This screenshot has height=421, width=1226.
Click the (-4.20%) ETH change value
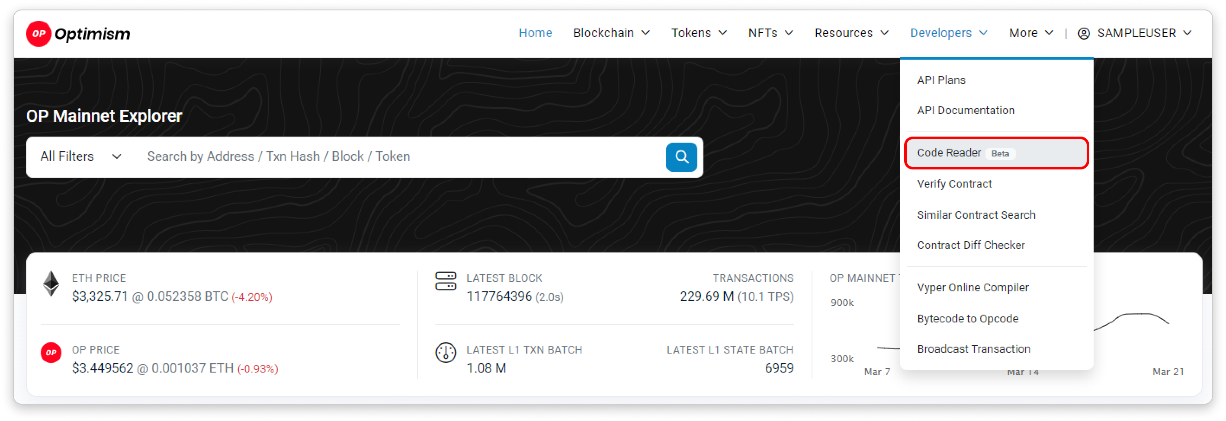251,297
